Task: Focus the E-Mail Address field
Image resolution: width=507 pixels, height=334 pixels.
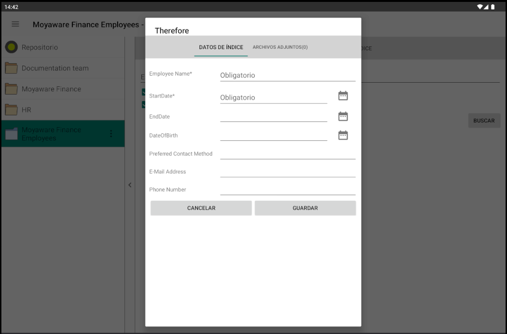Action: [x=287, y=171]
